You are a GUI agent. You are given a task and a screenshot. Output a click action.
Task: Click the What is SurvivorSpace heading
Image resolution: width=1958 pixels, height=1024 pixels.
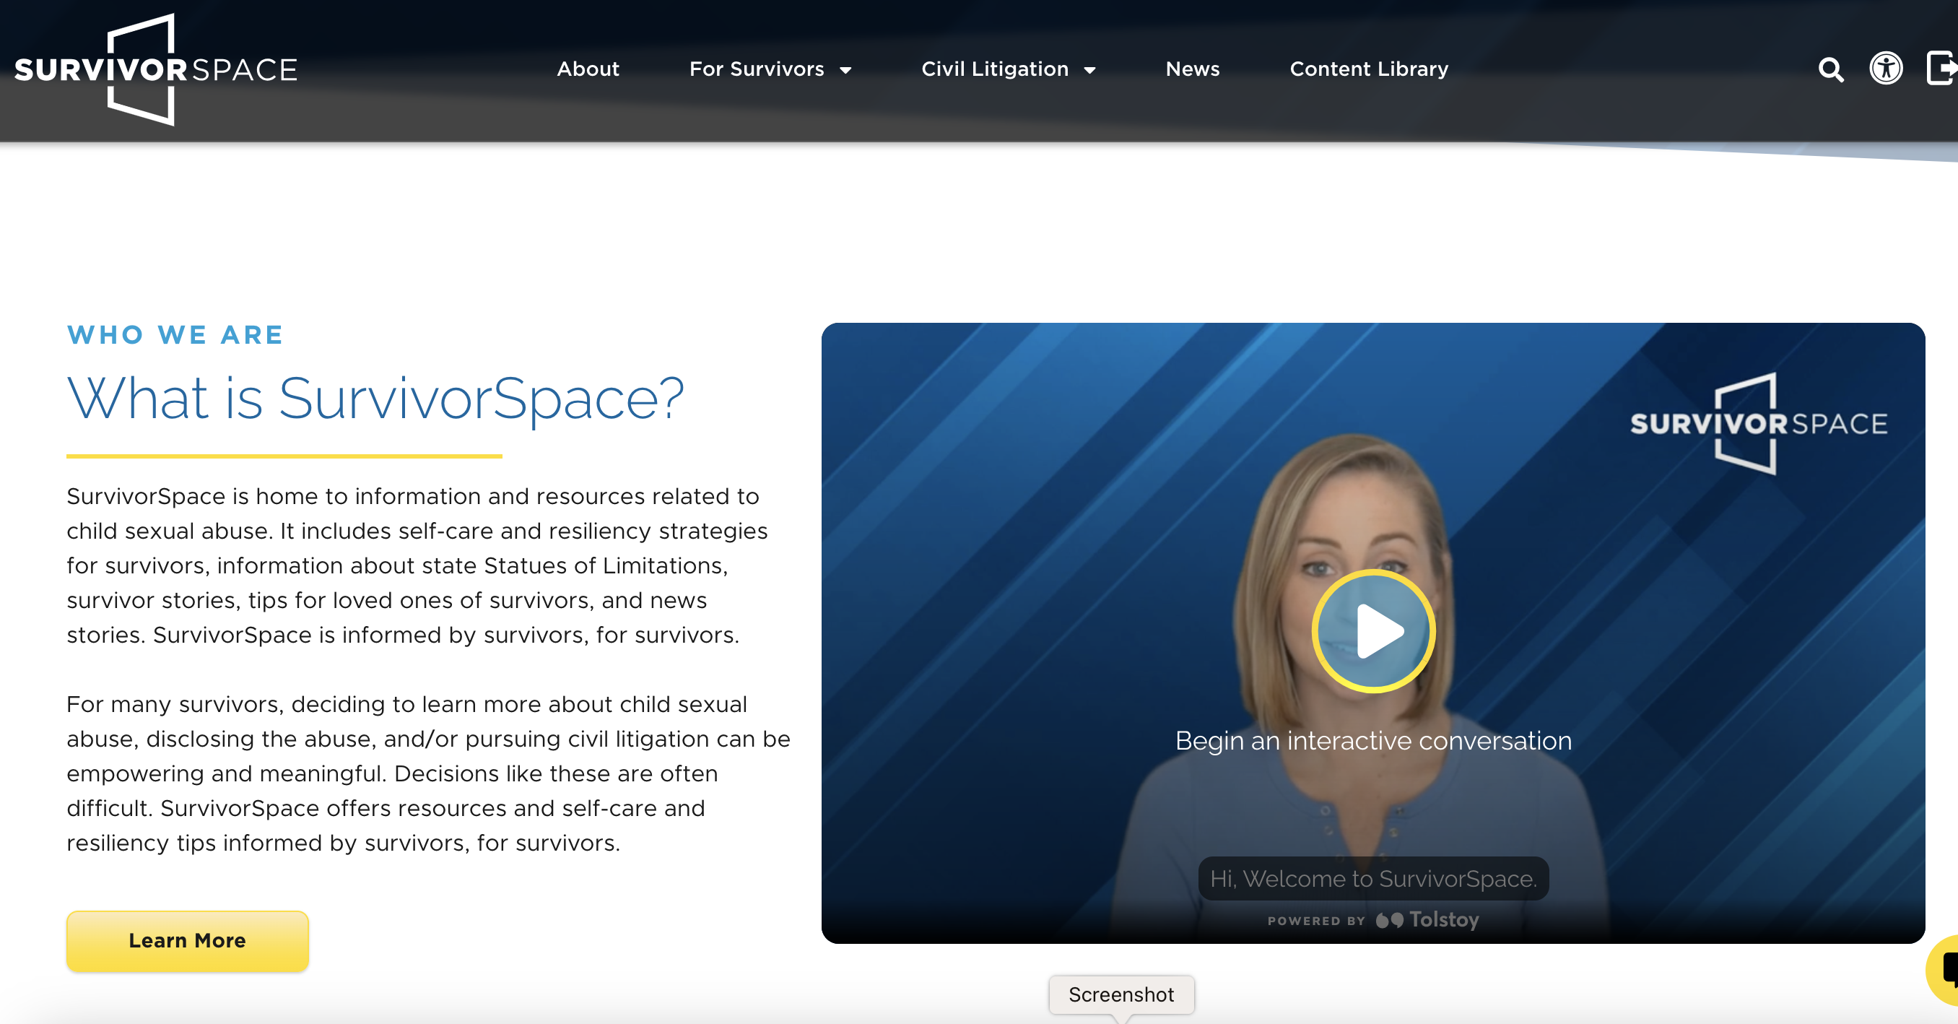click(375, 399)
